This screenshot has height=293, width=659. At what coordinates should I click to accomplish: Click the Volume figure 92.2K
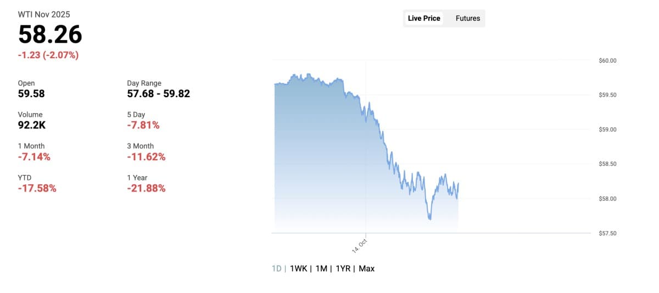pos(32,125)
